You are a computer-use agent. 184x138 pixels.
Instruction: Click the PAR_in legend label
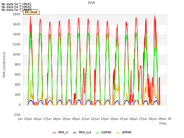pyautogui.click(x=63, y=132)
